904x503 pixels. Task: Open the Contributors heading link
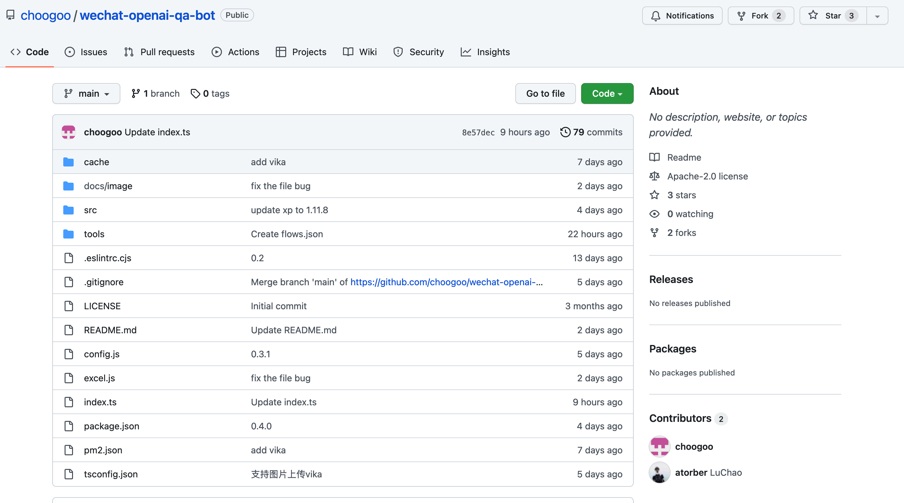pyautogui.click(x=688, y=418)
